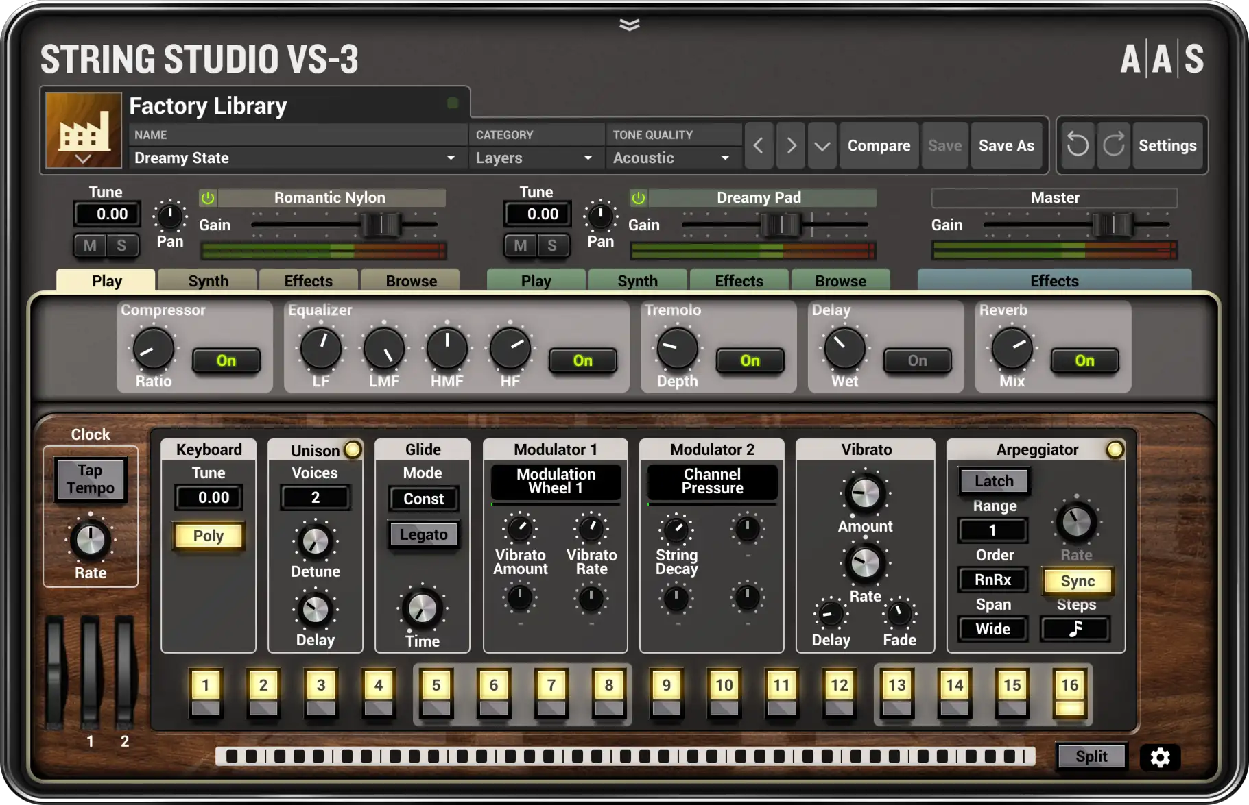The width and height of the screenshot is (1249, 805).
Task: Open the settings gear at bottom right
Action: coord(1159,758)
